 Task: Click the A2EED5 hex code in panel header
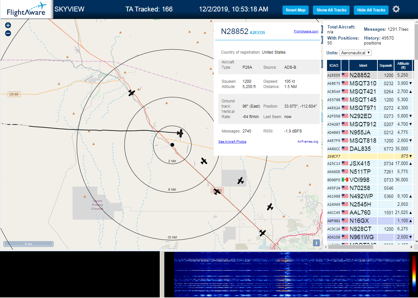pyautogui.click(x=257, y=32)
